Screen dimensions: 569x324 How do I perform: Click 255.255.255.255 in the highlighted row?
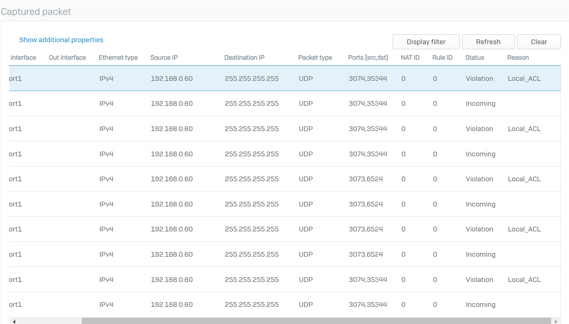pyautogui.click(x=252, y=79)
